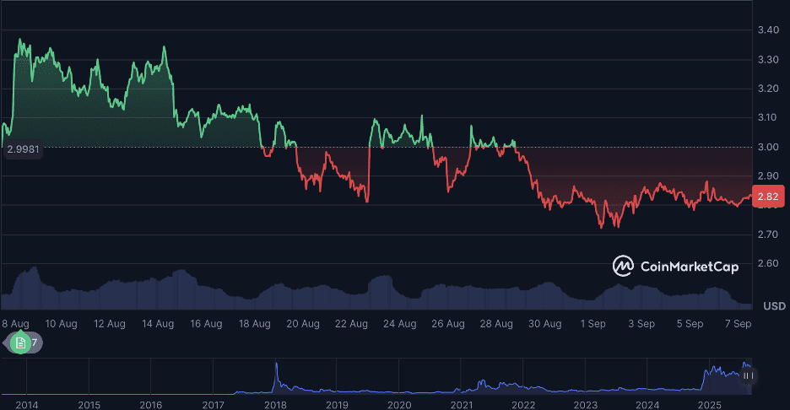Click the red 2.82 current price tag
The width and height of the screenshot is (790, 410).
click(768, 197)
